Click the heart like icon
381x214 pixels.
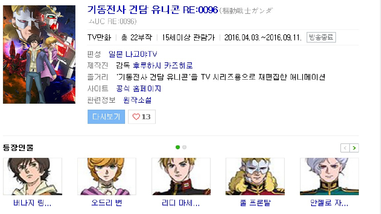click(136, 117)
